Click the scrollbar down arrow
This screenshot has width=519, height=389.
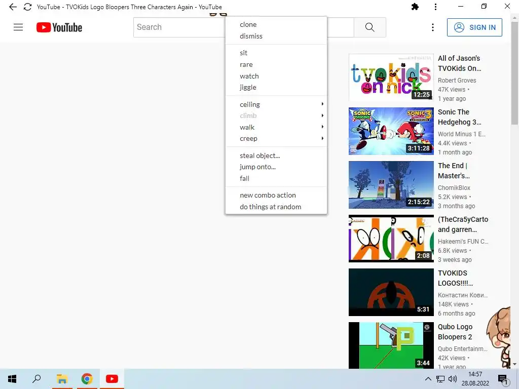(514, 364)
